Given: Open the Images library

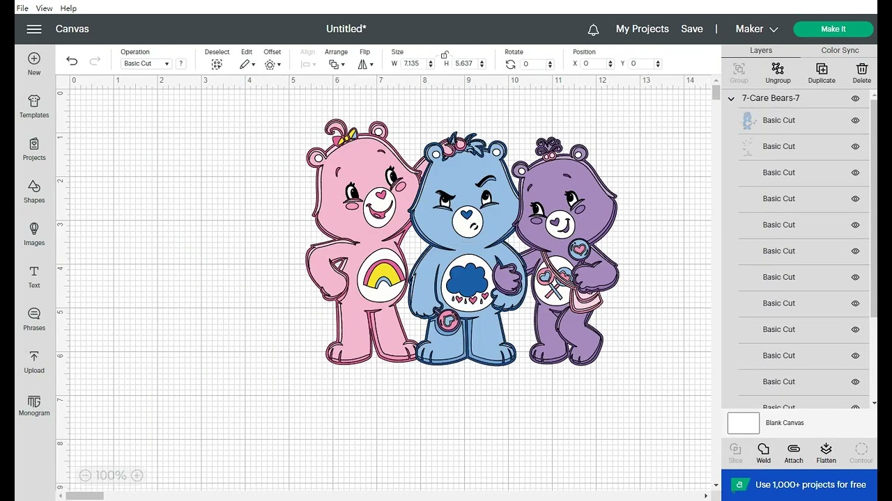Looking at the screenshot, I should [34, 234].
